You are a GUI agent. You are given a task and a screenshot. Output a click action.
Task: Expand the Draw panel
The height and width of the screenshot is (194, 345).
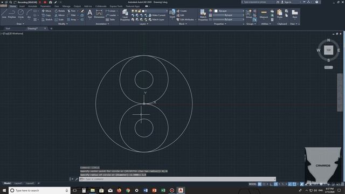pyautogui.click(x=20, y=24)
